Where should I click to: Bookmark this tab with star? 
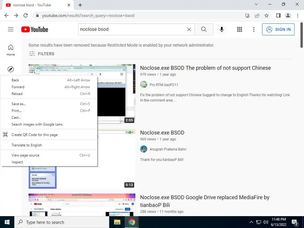[267, 15]
